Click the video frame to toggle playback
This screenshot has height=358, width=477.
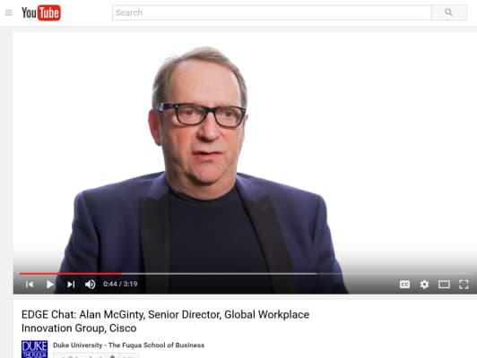click(x=245, y=152)
